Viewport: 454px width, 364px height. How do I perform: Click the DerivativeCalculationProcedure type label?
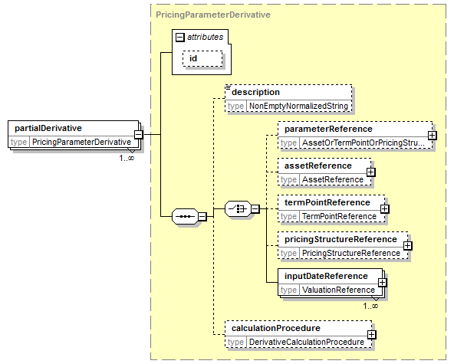tap(307, 343)
